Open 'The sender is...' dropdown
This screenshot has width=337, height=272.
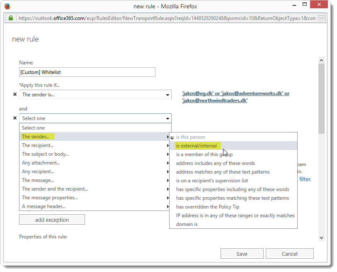[95, 95]
